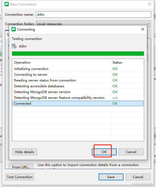Screen dimensions: 156x187
Task: Edit the Connection name field
Action: coord(93,14)
